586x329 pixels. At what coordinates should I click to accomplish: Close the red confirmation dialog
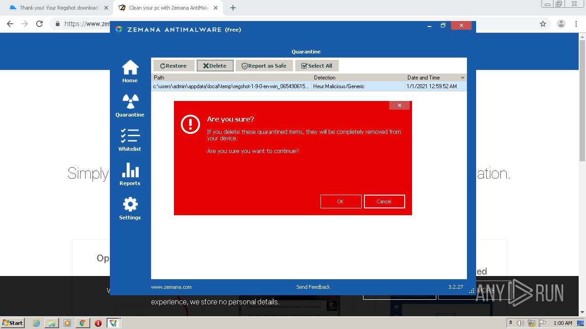[399, 106]
